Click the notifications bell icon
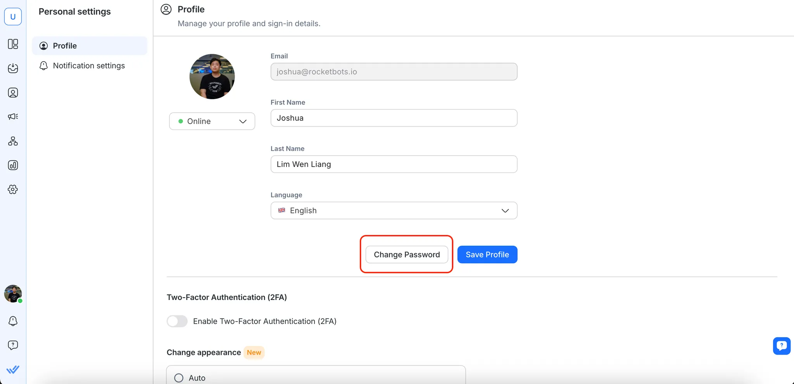Screen dimensions: 794x384 click(13, 321)
